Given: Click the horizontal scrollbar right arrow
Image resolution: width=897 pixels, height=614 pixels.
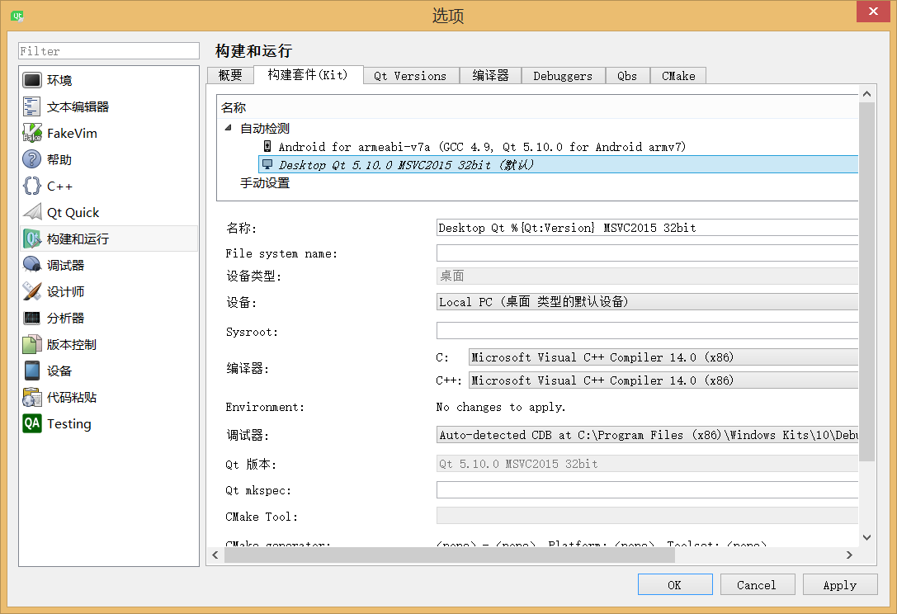Looking at the screenshot, I should click(849, 555).
